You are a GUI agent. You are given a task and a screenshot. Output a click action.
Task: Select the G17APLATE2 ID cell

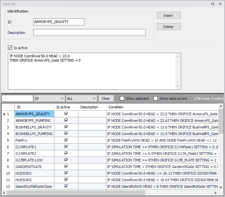(34, 154)
